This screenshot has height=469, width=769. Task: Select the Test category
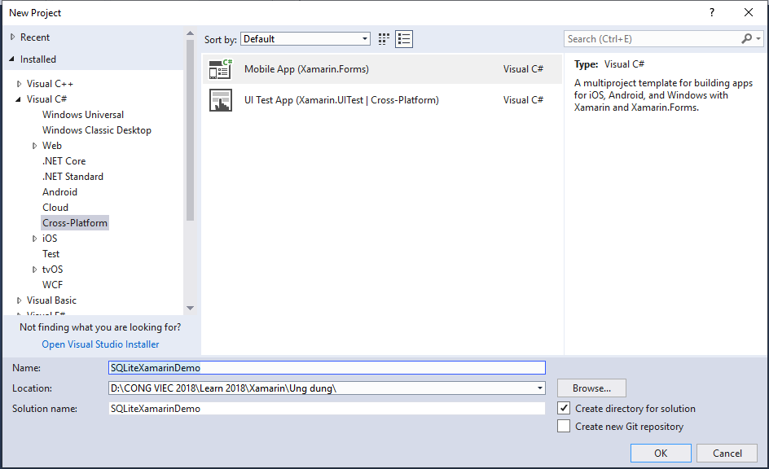(x=51, y=254)
